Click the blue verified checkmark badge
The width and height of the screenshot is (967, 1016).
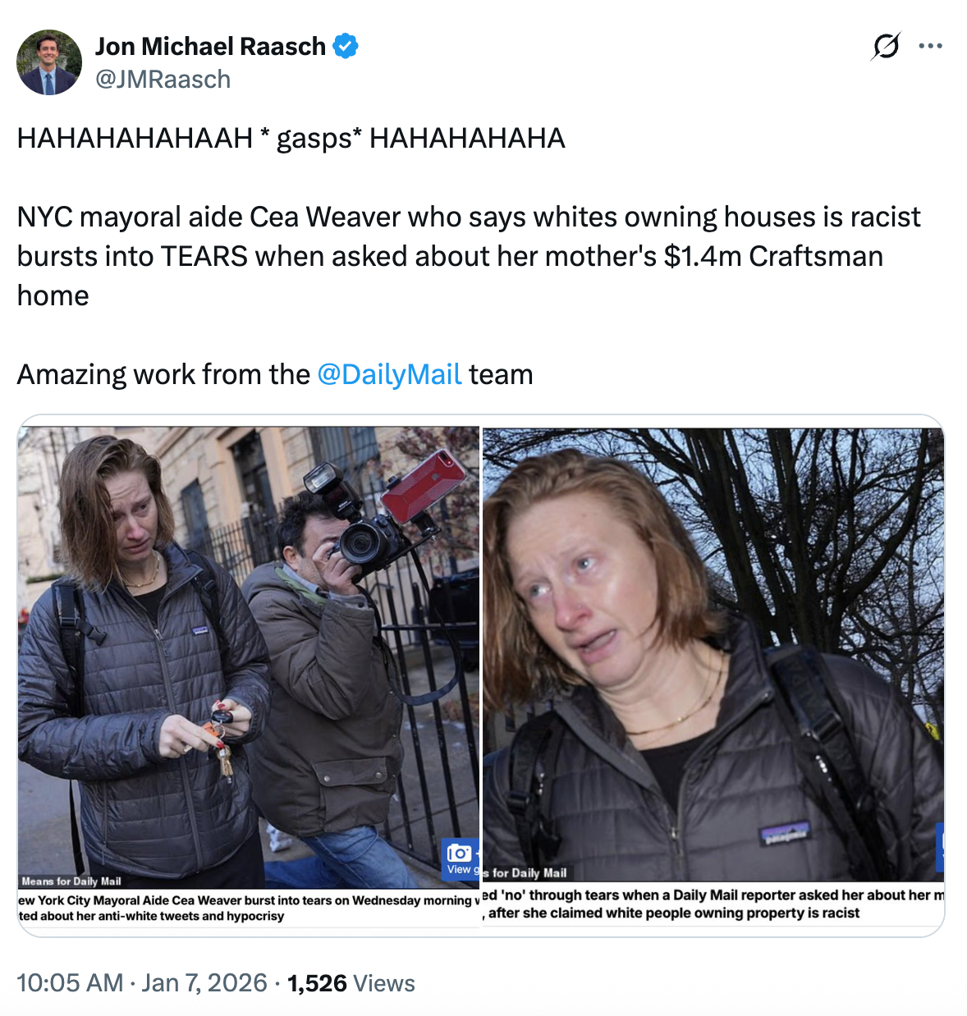point(346,46)
